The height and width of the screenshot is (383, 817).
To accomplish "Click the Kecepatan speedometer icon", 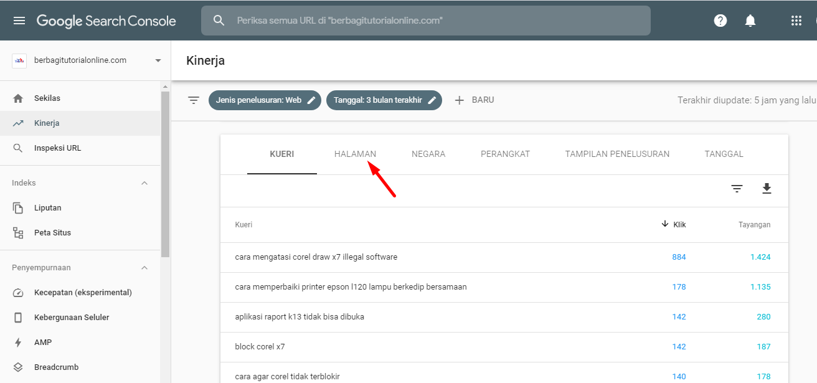I will tap(18, 293).
